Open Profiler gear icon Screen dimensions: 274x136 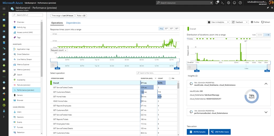click(252, 22)
